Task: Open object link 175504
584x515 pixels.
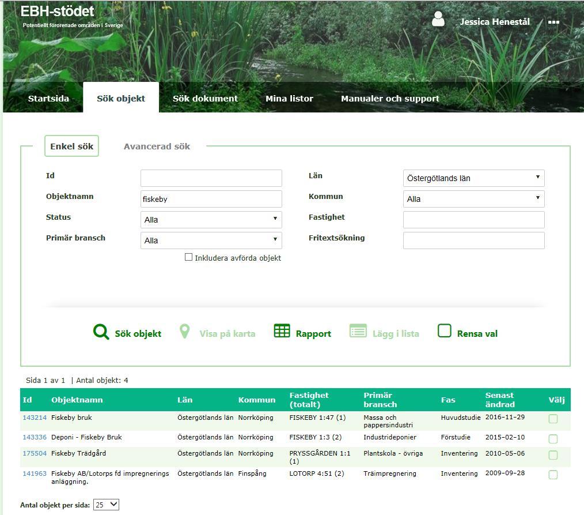Action: 35,453
